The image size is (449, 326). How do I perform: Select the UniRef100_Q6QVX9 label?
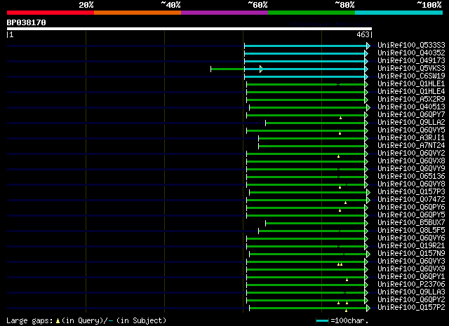pos(411,269)
